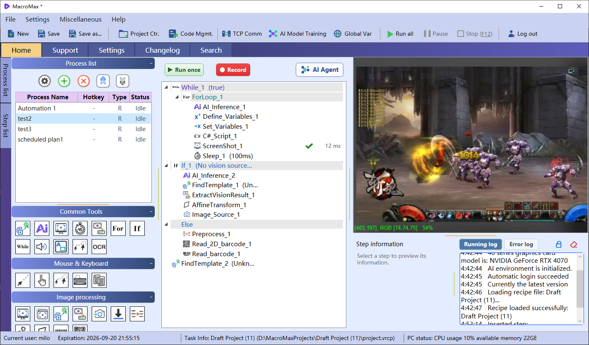Select mouse move tool in Mouse & Keyboard
Image resolution: width=589 pixels, height=345 pixels.
(23, 280)
